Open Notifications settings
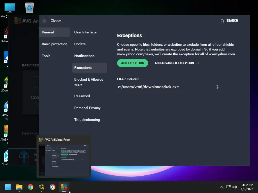Viewport: 258px width, 193px height. [84, 56]
